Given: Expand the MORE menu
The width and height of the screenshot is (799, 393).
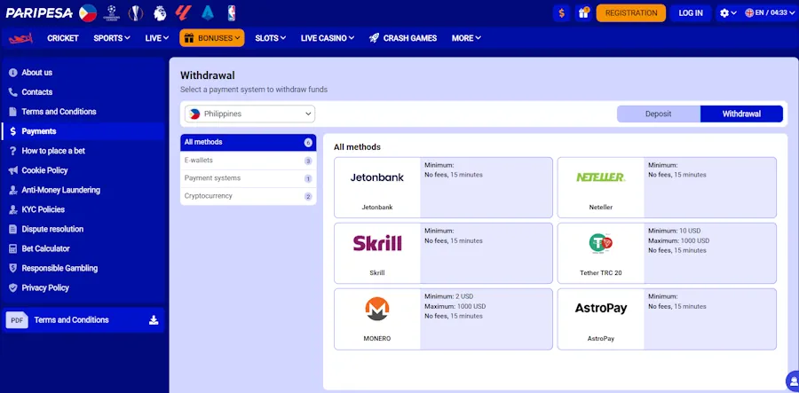Looking at the screenshot, I should (466, 38).
